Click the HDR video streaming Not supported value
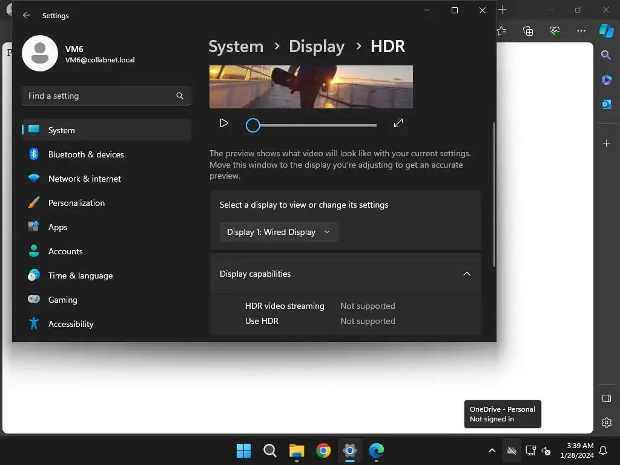620x465 pixels. (x=368, y=306)
